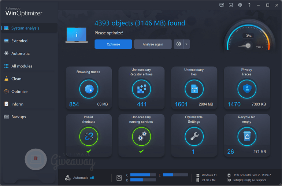
Task: Select System analysis in sidebar
Action: tap(29, 28)
